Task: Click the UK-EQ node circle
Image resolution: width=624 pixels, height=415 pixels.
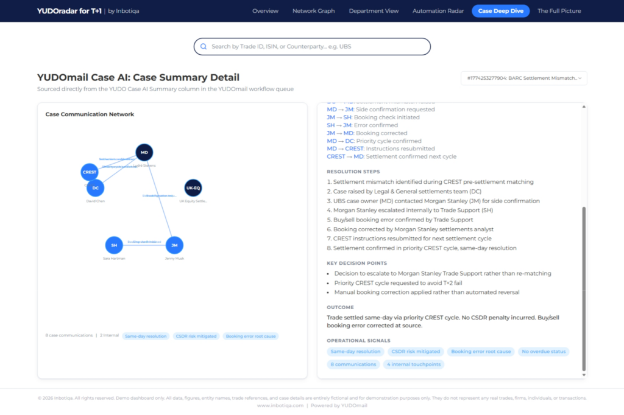Action: [193, 188]
